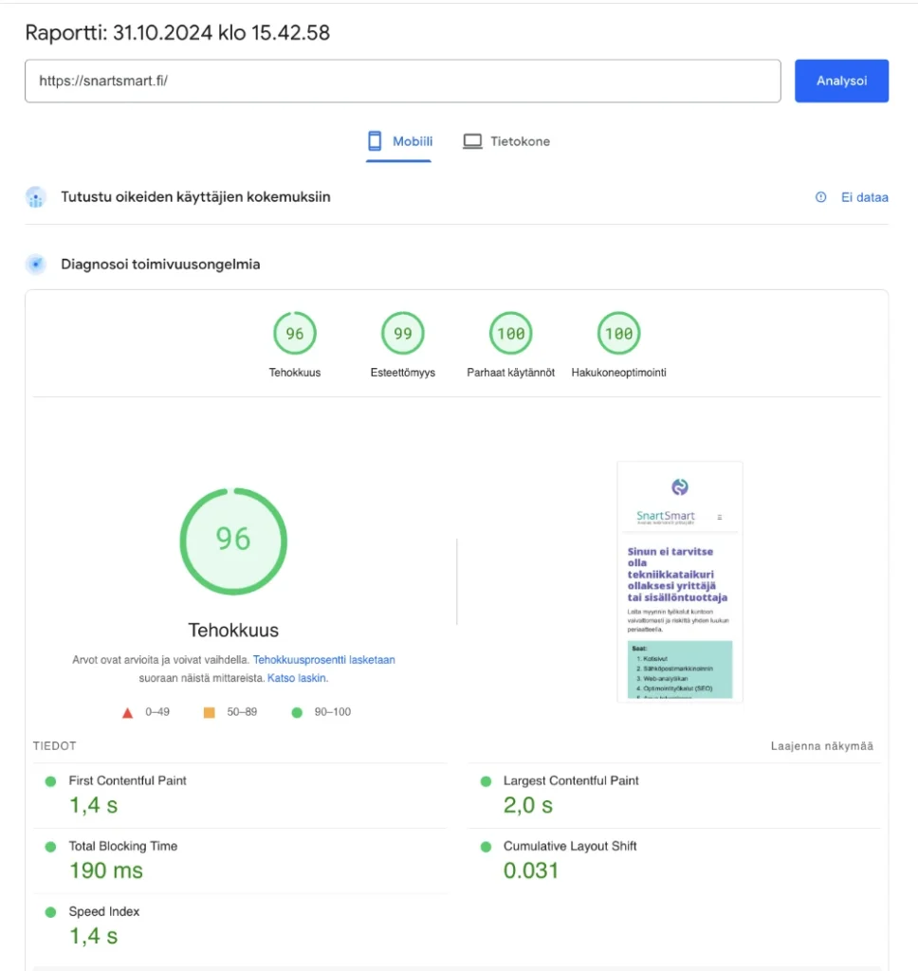The width and height of the screenshot is (918, 971).
Task: Click the mobile phone icon
Action: tap(375, 141)
